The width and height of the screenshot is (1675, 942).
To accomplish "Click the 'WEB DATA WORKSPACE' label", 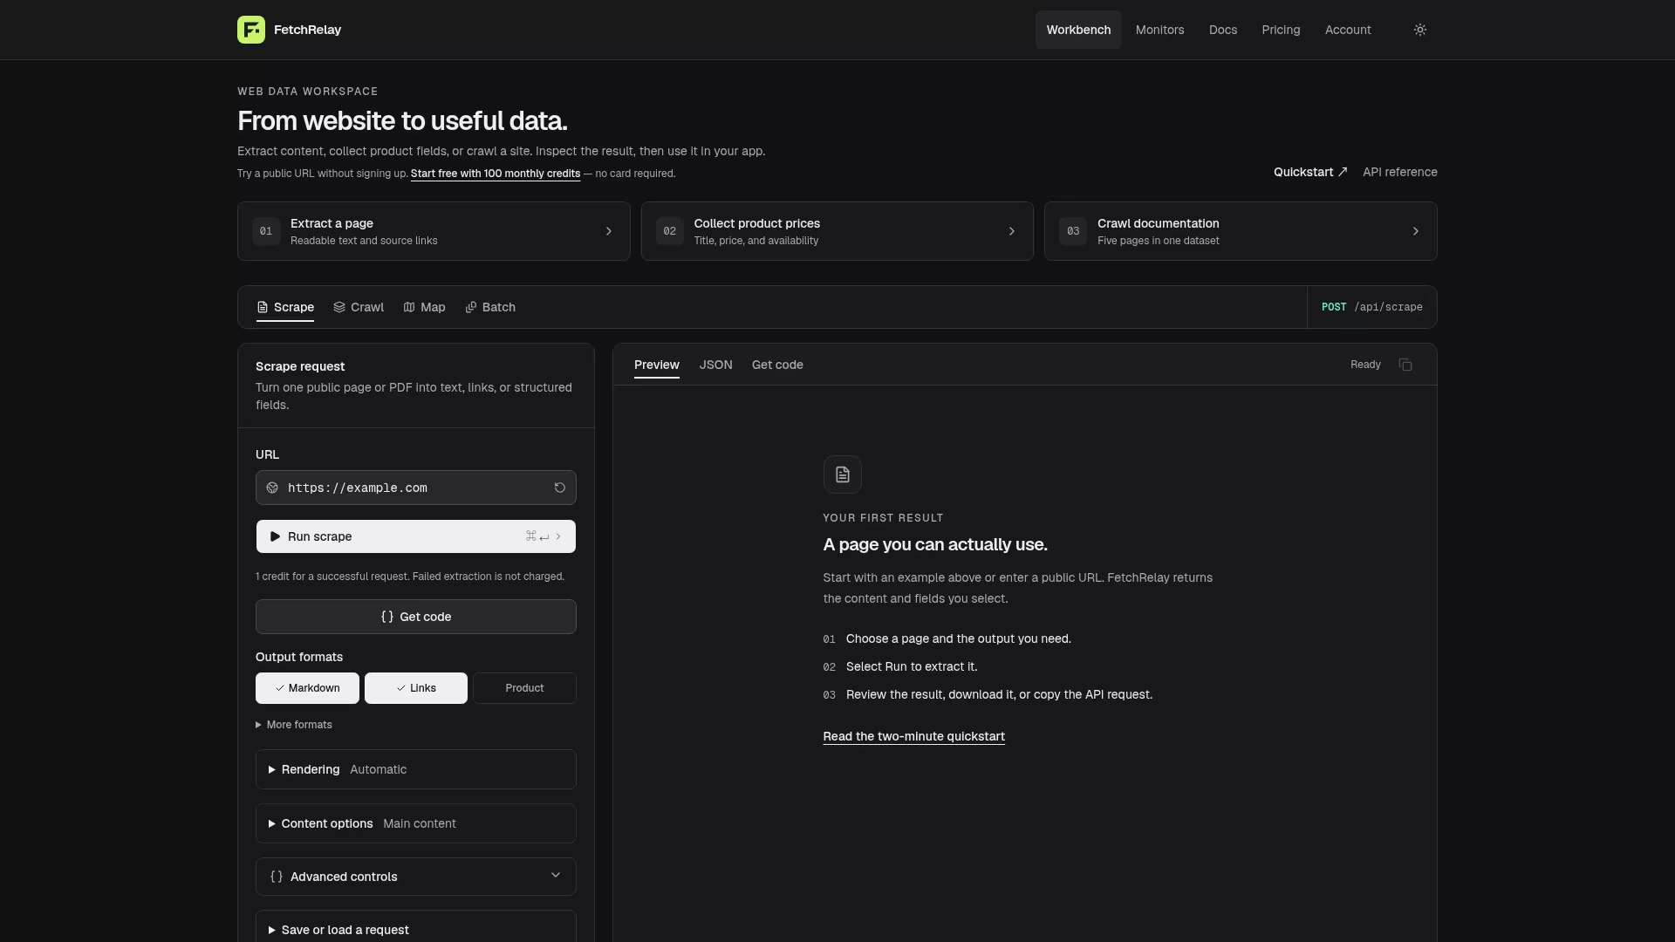I will [308, 92].
